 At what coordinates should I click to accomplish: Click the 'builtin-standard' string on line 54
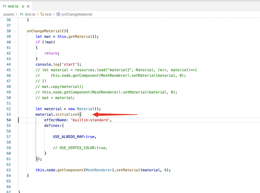90,120
